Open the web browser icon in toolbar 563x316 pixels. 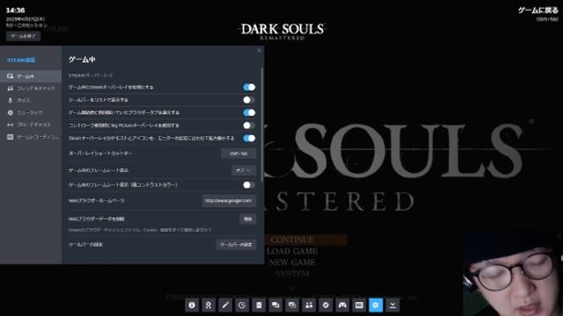(x=325, y=305)
